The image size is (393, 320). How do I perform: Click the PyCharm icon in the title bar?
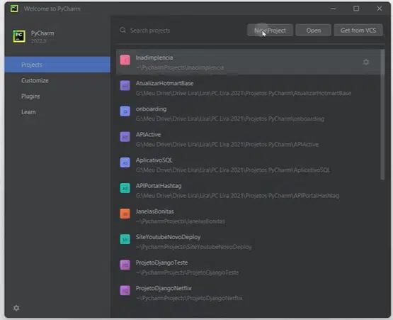pos(14,9)
